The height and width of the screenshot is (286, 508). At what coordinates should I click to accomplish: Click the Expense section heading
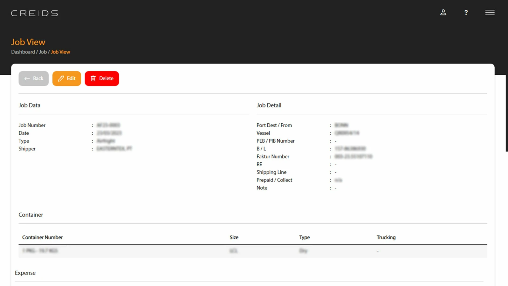[x=25, y=273]
